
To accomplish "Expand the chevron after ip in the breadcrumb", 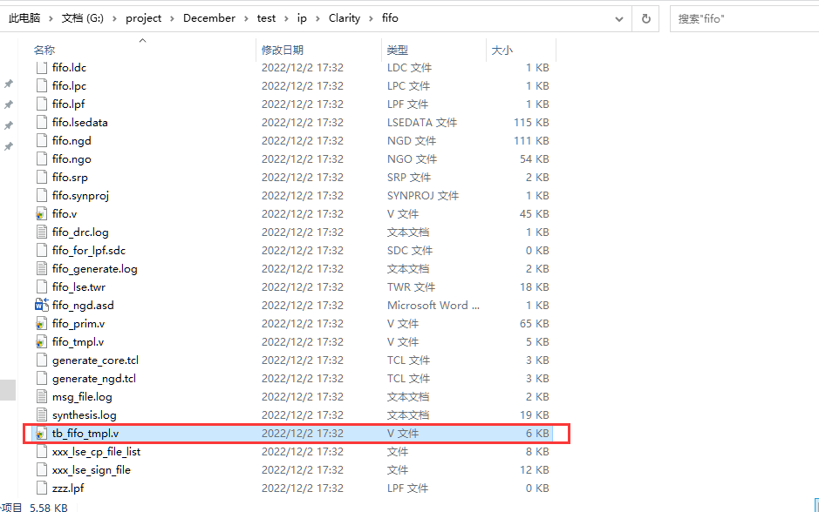I will point(317,19).
